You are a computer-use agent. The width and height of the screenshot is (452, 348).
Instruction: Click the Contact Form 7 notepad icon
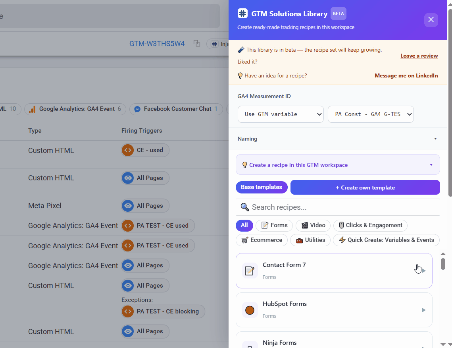point(250,271)
